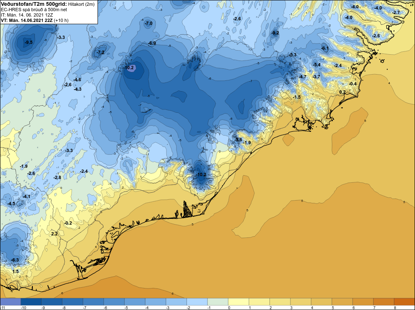Click the 8 tick label in the legend
The image size is (415, 310).
click(x=394, y=308)
